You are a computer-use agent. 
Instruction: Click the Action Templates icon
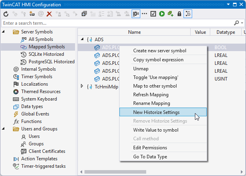click(16, 159)
